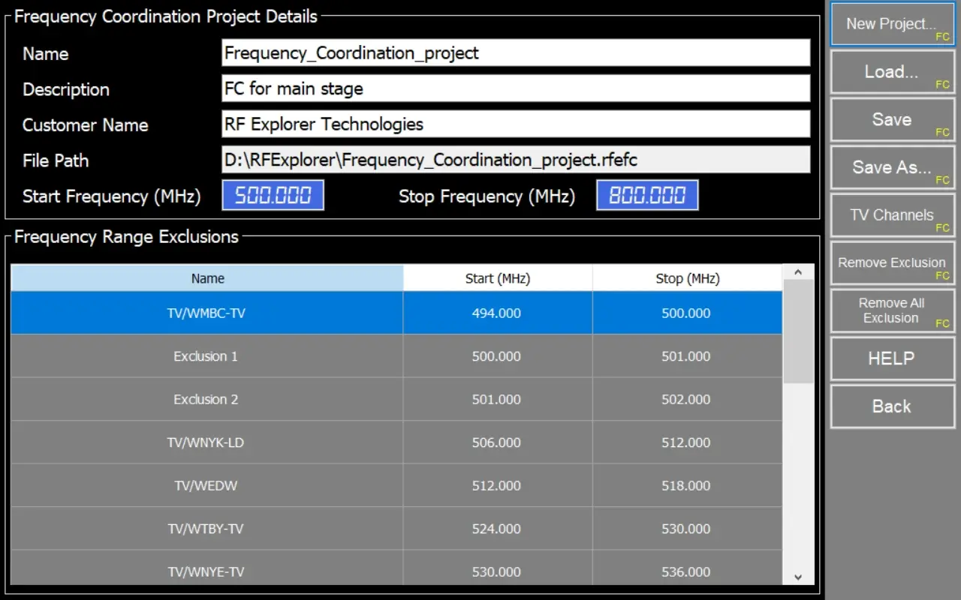Sort exclusions by Name column header

207,278
